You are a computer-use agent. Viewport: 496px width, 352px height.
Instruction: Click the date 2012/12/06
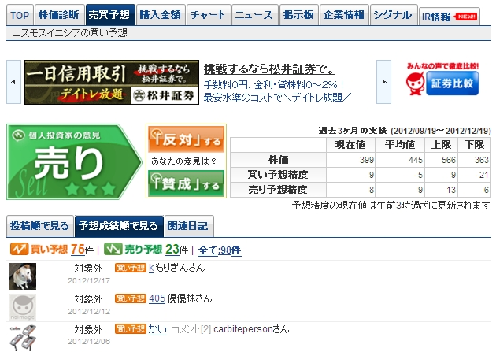coord(89,342)
